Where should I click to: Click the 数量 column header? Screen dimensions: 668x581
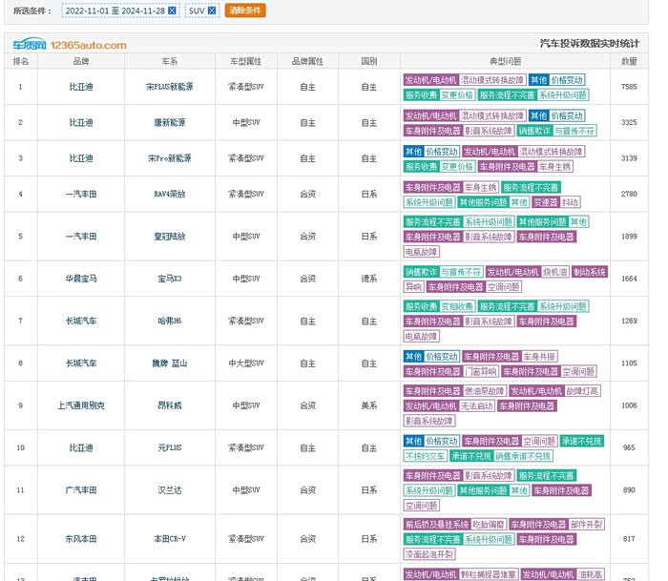coord(629,61)
